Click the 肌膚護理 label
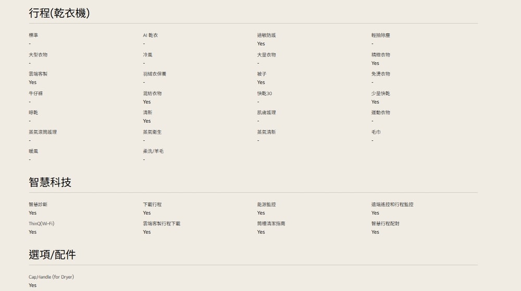 tap(266, 113)
